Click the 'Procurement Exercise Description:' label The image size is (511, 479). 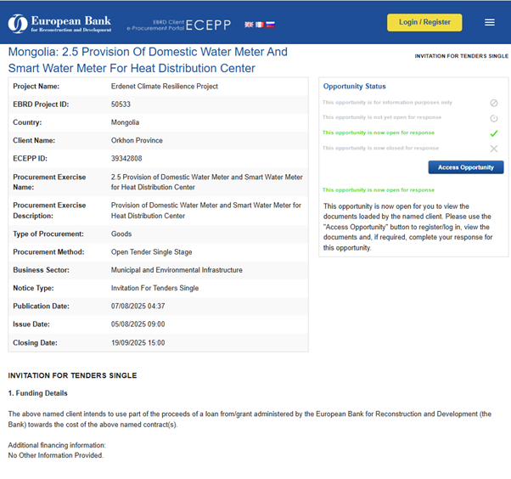[49, 211]
